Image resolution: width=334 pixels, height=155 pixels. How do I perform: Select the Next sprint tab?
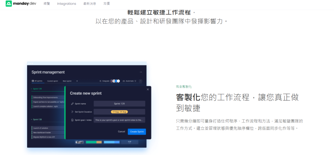(67, 81)
